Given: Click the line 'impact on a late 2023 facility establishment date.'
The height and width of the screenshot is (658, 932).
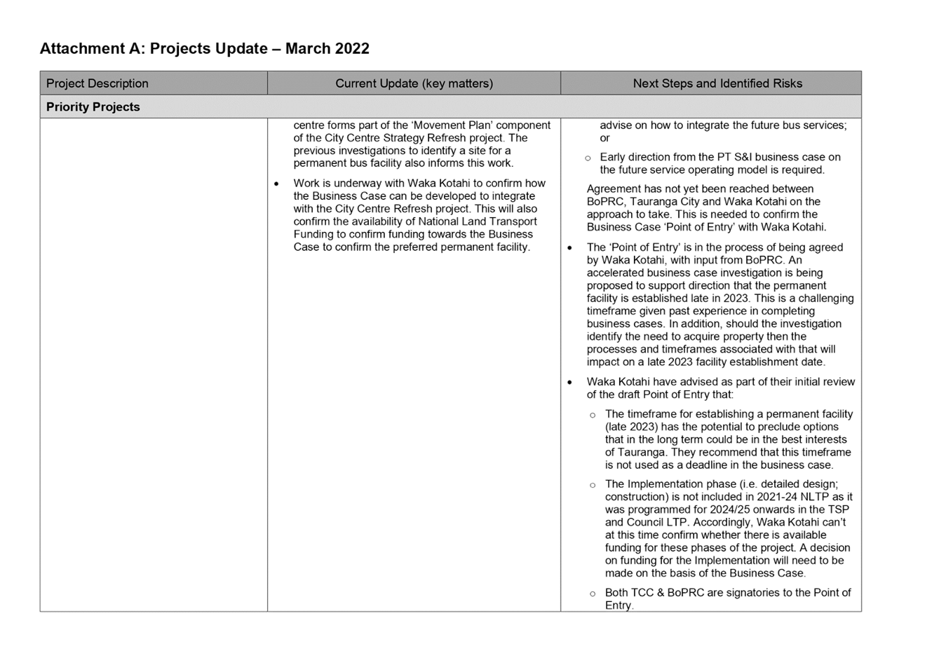Looking at the screenshot, I should 705,362.
